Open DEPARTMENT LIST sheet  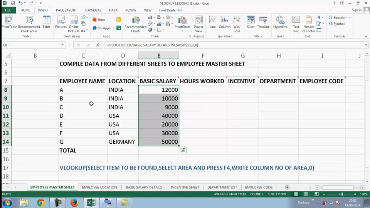pyautogui.click(x=222, y=187)
